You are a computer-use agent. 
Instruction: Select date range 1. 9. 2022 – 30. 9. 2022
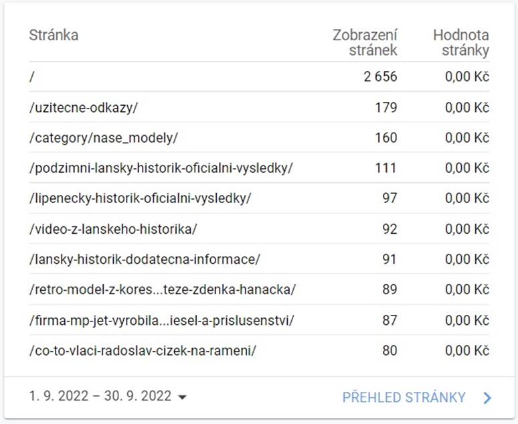tap(100, 397)
